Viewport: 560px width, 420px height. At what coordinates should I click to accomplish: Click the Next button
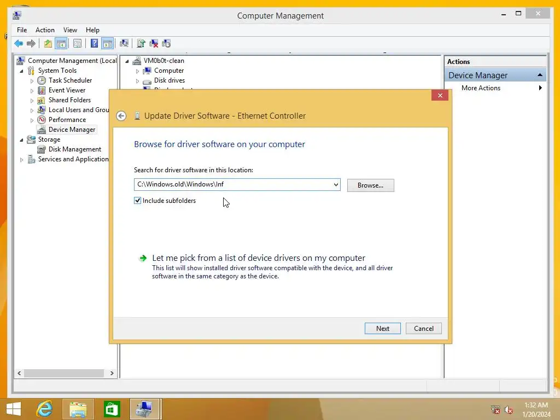(382, 329)
